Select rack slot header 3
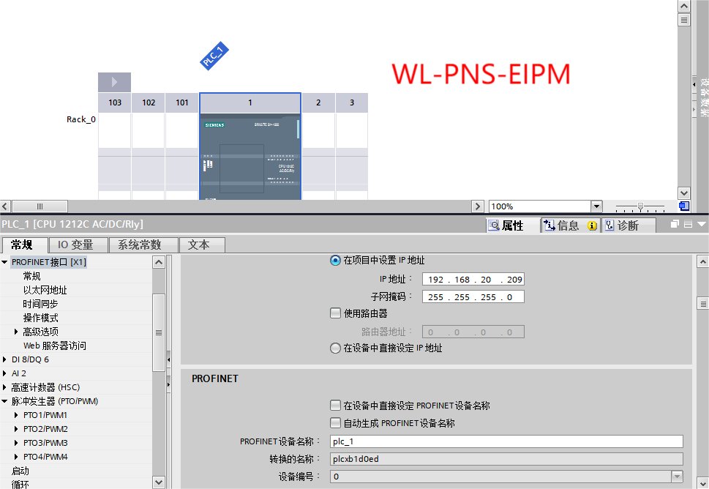 pos(352,102)
